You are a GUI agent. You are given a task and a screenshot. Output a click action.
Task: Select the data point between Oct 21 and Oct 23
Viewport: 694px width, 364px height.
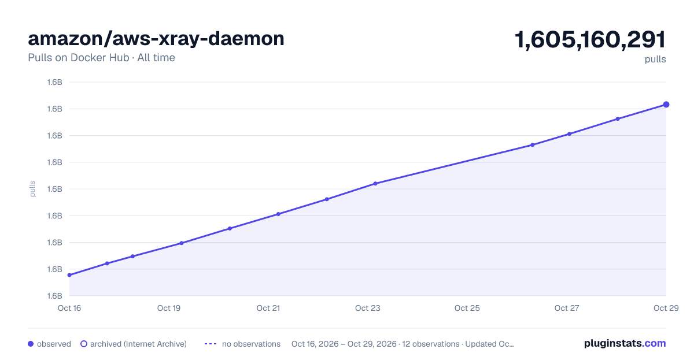point(327,199)
